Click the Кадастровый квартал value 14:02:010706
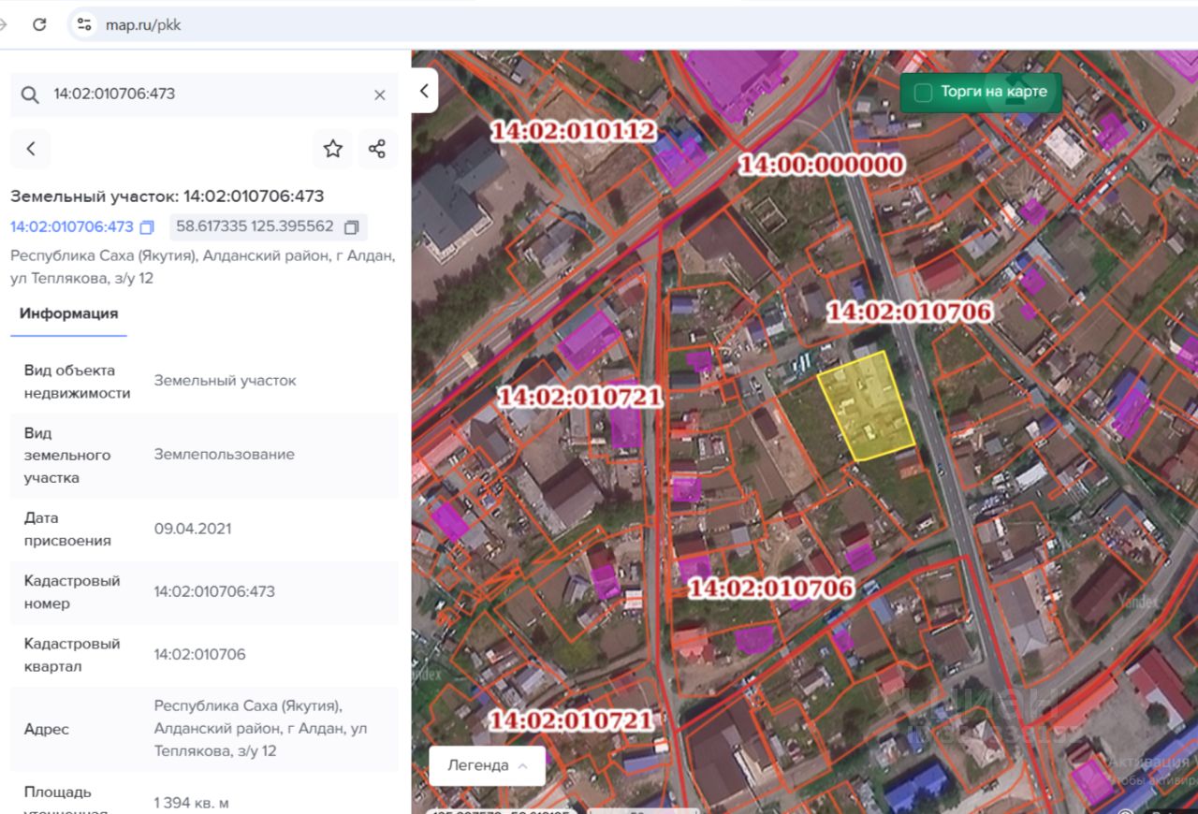The image size is (1198, 814). click(200, 655)
